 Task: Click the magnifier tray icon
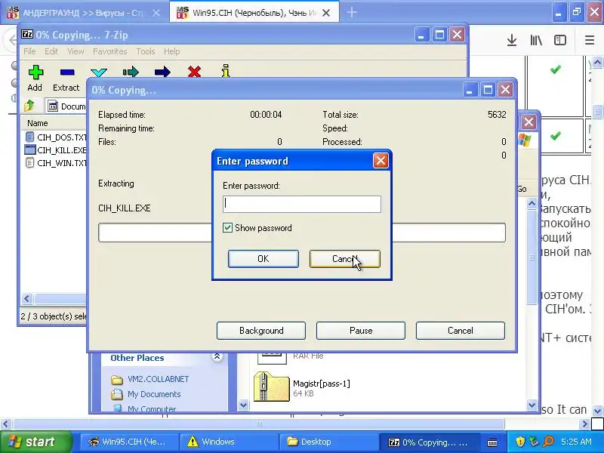point(548,441)
